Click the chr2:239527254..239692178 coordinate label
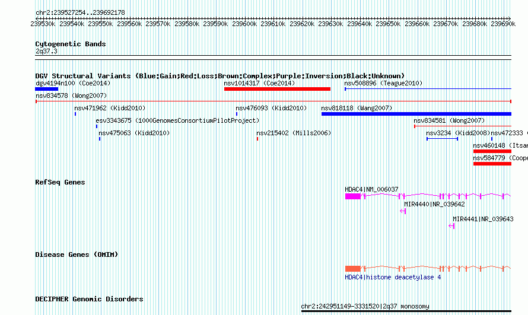 80,12
